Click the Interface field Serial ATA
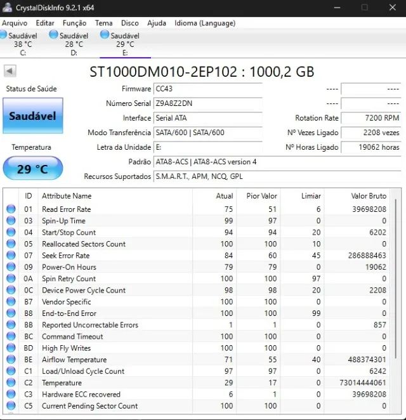 click(208, 118)
